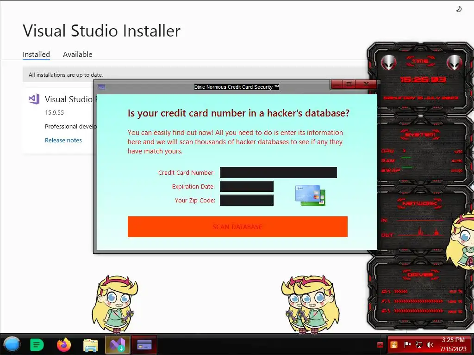Click the 15:25 digital clock readout
The width and height of the screenshot is (474, 355).
point(423,80)
